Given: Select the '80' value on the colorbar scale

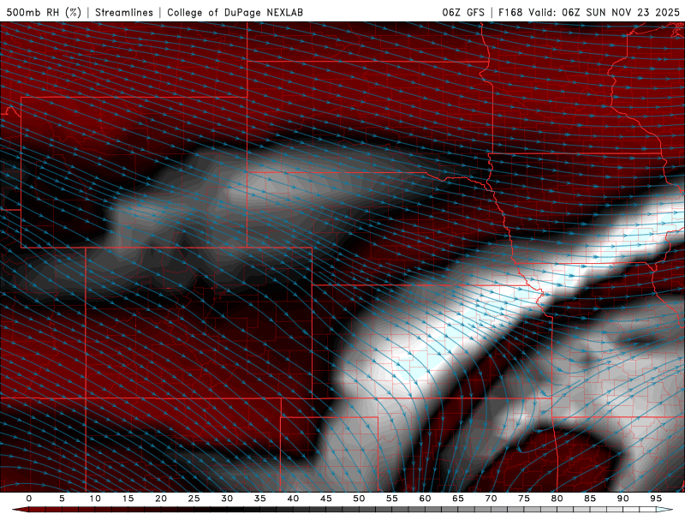Looking at the screenshot, I should click(x=557, y=499).
